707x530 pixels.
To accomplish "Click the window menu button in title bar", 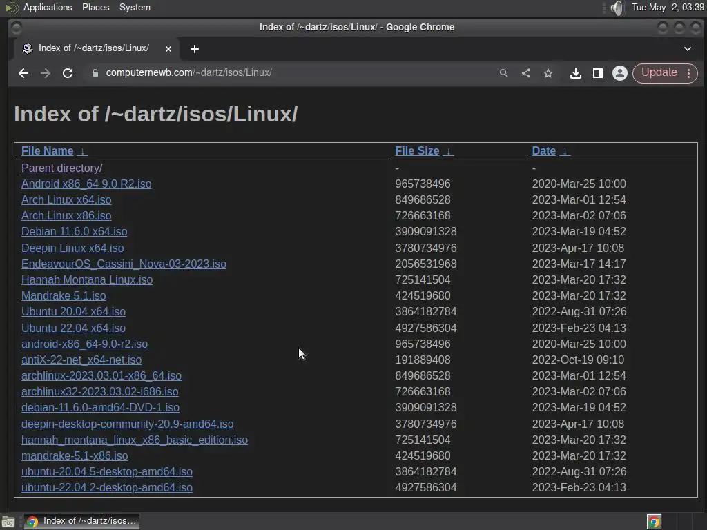I will 17,28.
